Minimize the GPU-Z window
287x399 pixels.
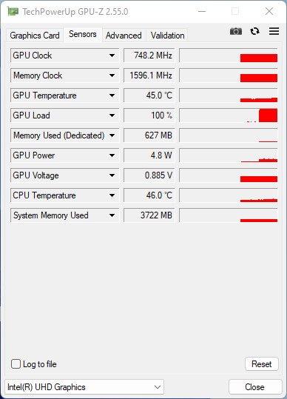(x=202, y=11)
